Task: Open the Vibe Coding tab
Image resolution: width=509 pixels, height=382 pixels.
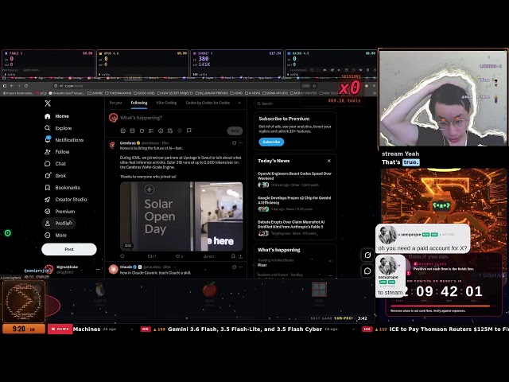Action: point(166,103)
